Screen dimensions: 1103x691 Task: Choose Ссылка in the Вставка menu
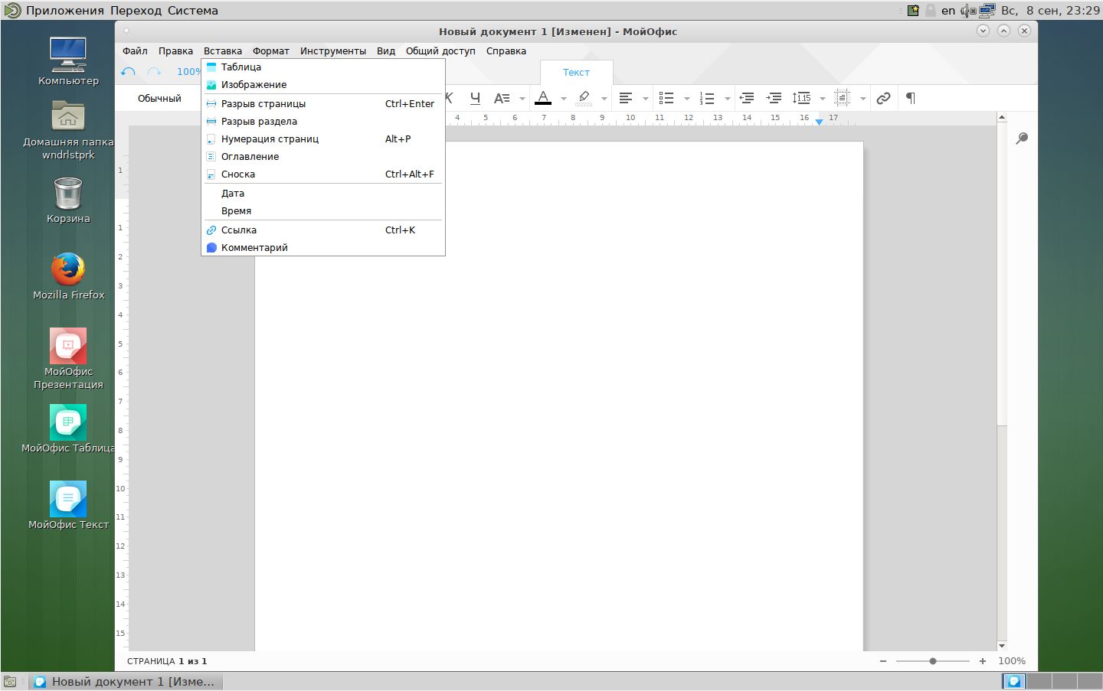[x=322, y=230]
